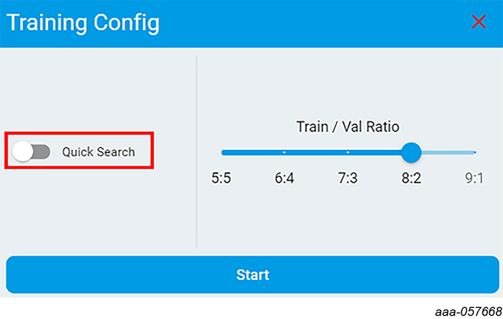Viewport: 503px width, 319px height.
Task: Click the light-blue unfilled slider track portion
Action: tap(449, 152)
